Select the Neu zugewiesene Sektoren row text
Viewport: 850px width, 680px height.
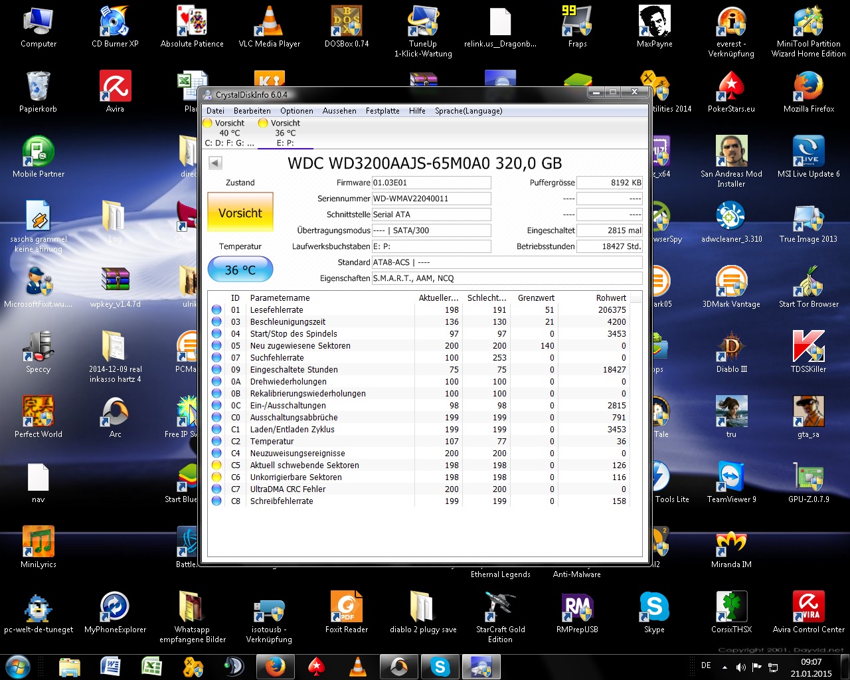tap(300, 346)
